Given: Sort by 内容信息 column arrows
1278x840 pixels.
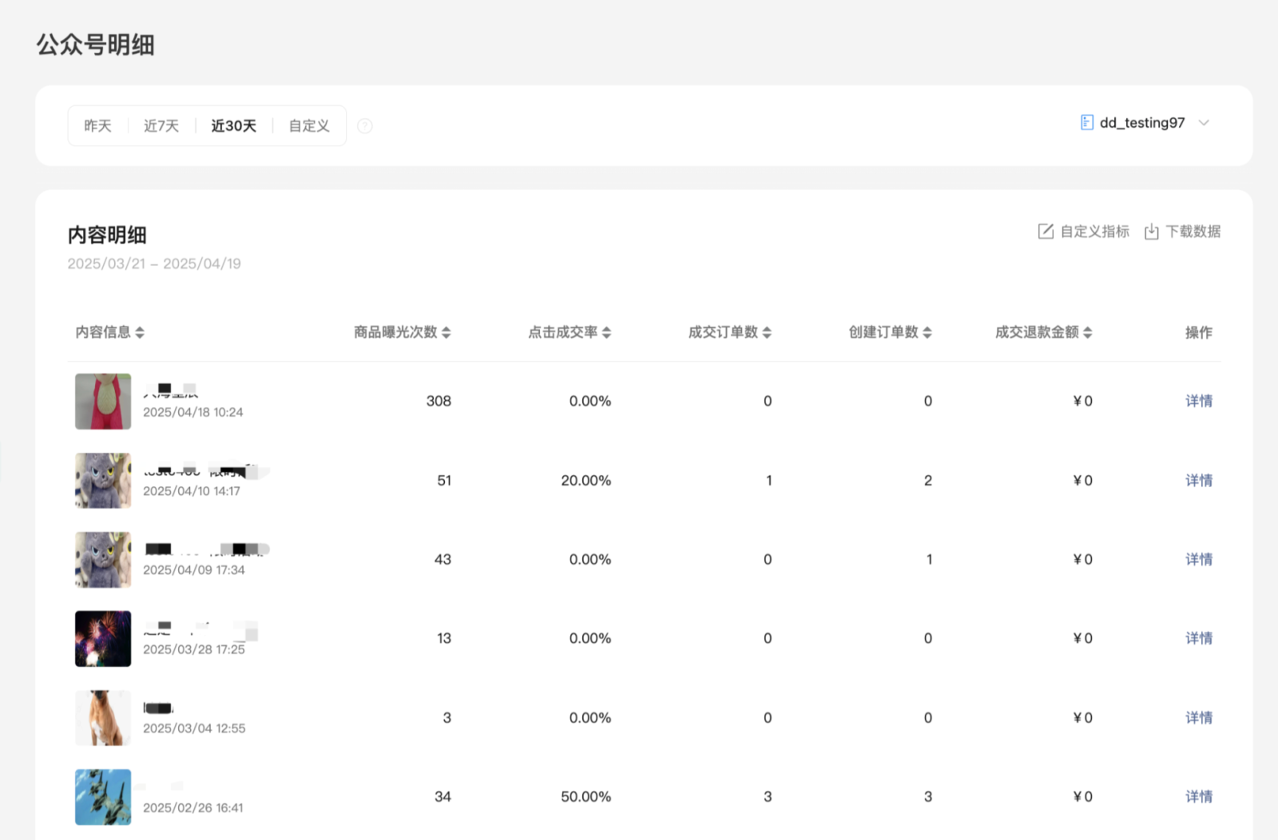Looking at the screenshot, I should [140, 332].
